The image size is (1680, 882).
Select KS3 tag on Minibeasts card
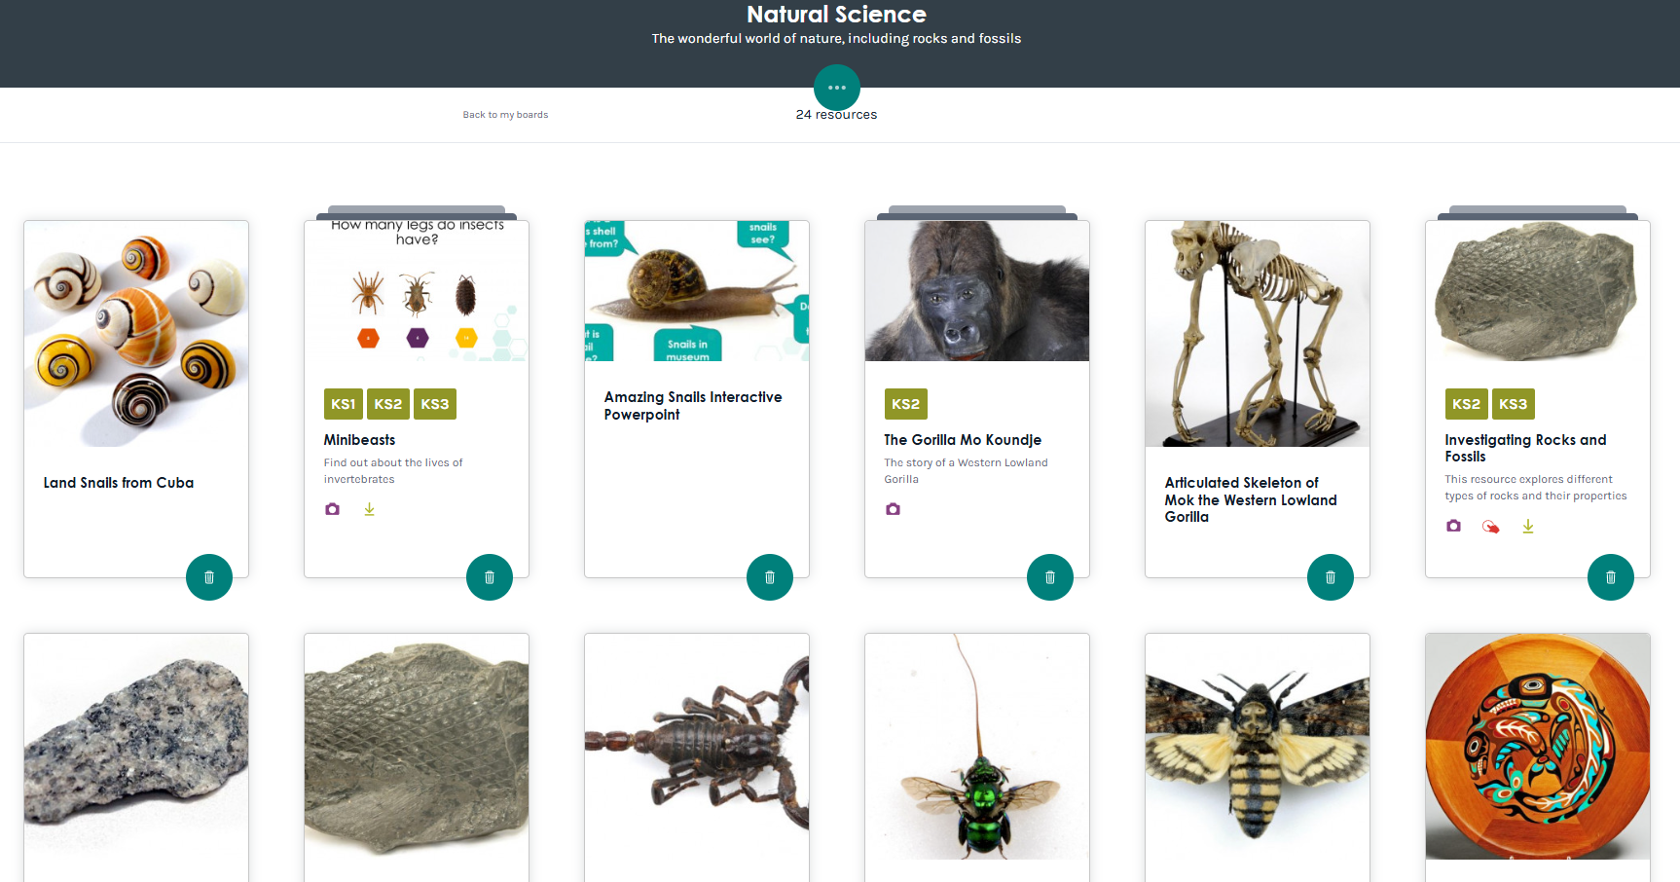coord(435,404)
